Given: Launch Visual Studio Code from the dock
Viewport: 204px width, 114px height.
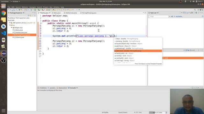Looking at the screenshot, I should click(4, 33).
